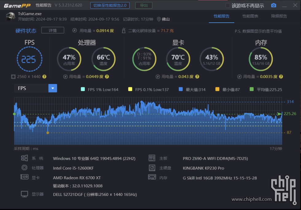301x210 pixels.
Task: Click the processor chip icon
Action: point(24,167)
